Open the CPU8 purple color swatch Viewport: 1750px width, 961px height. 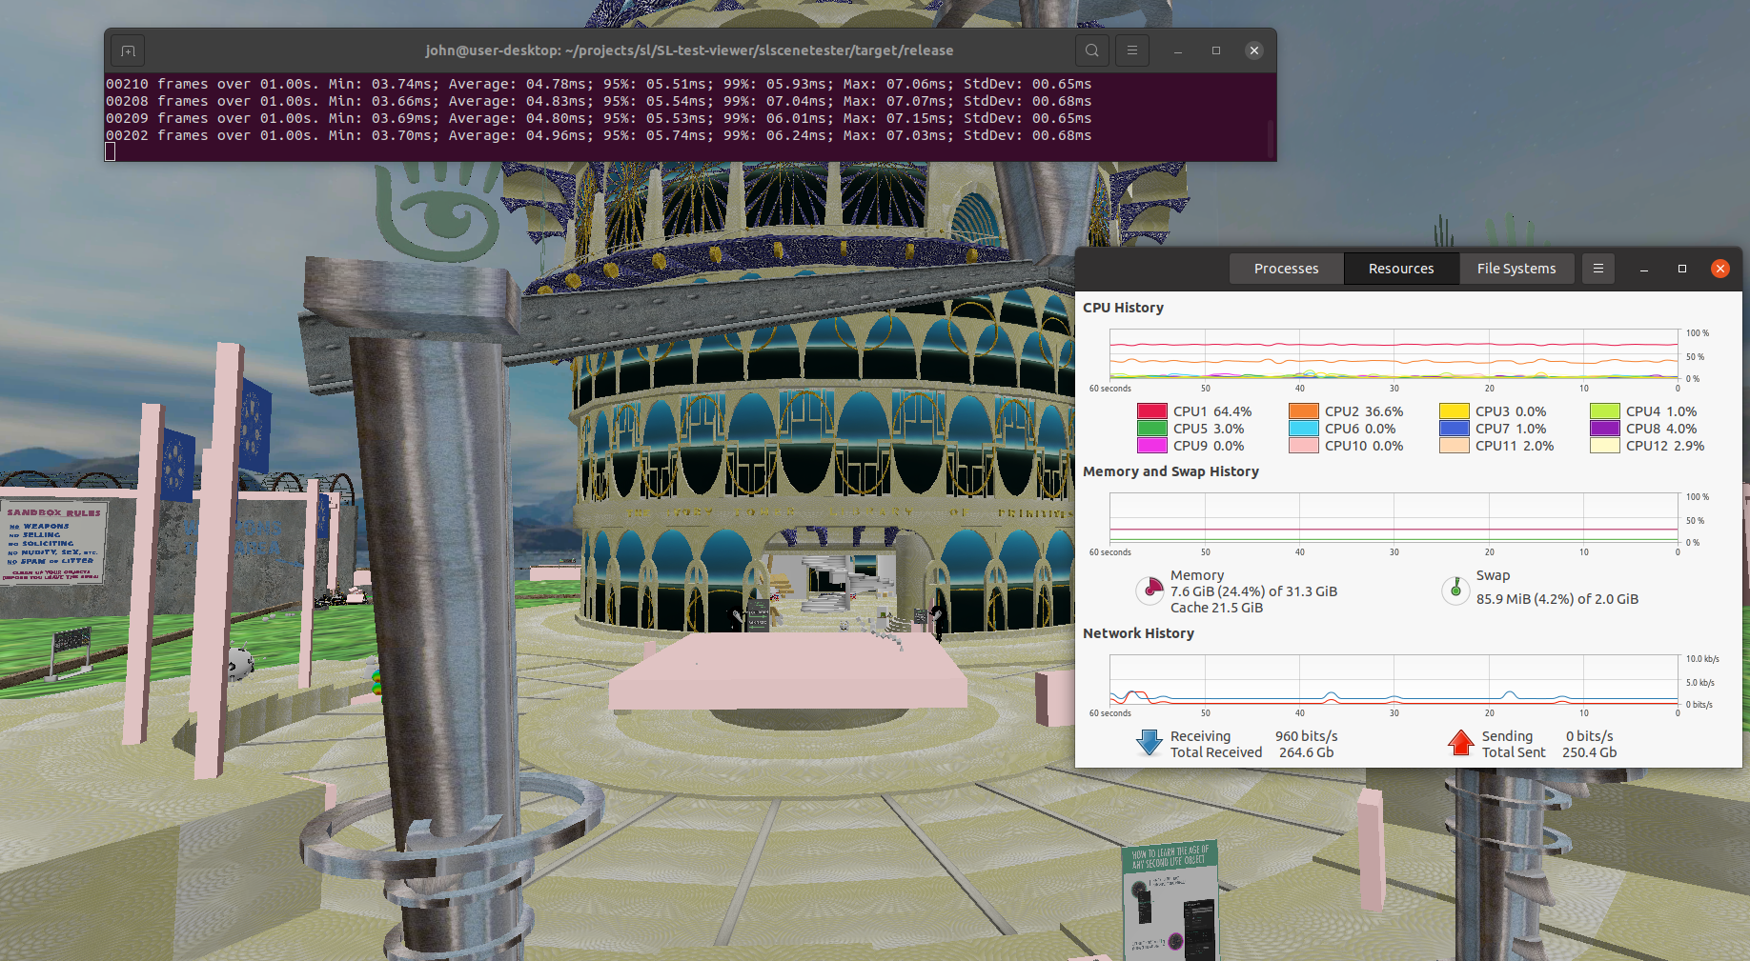1605,429
